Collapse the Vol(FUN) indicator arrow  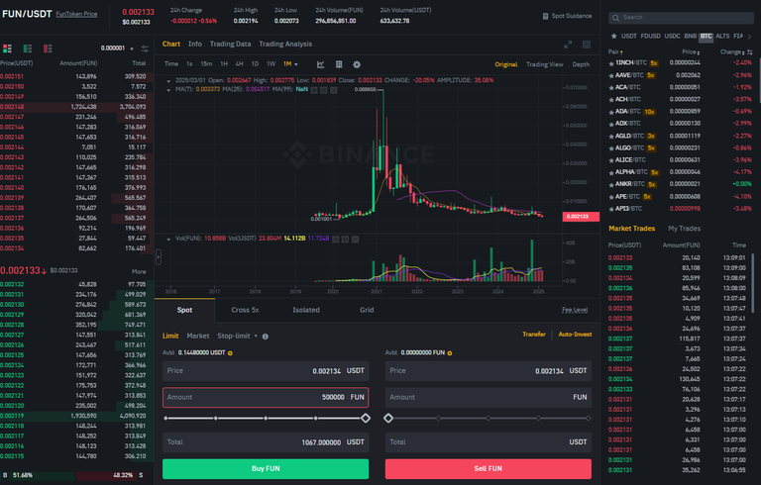(168, 240)
